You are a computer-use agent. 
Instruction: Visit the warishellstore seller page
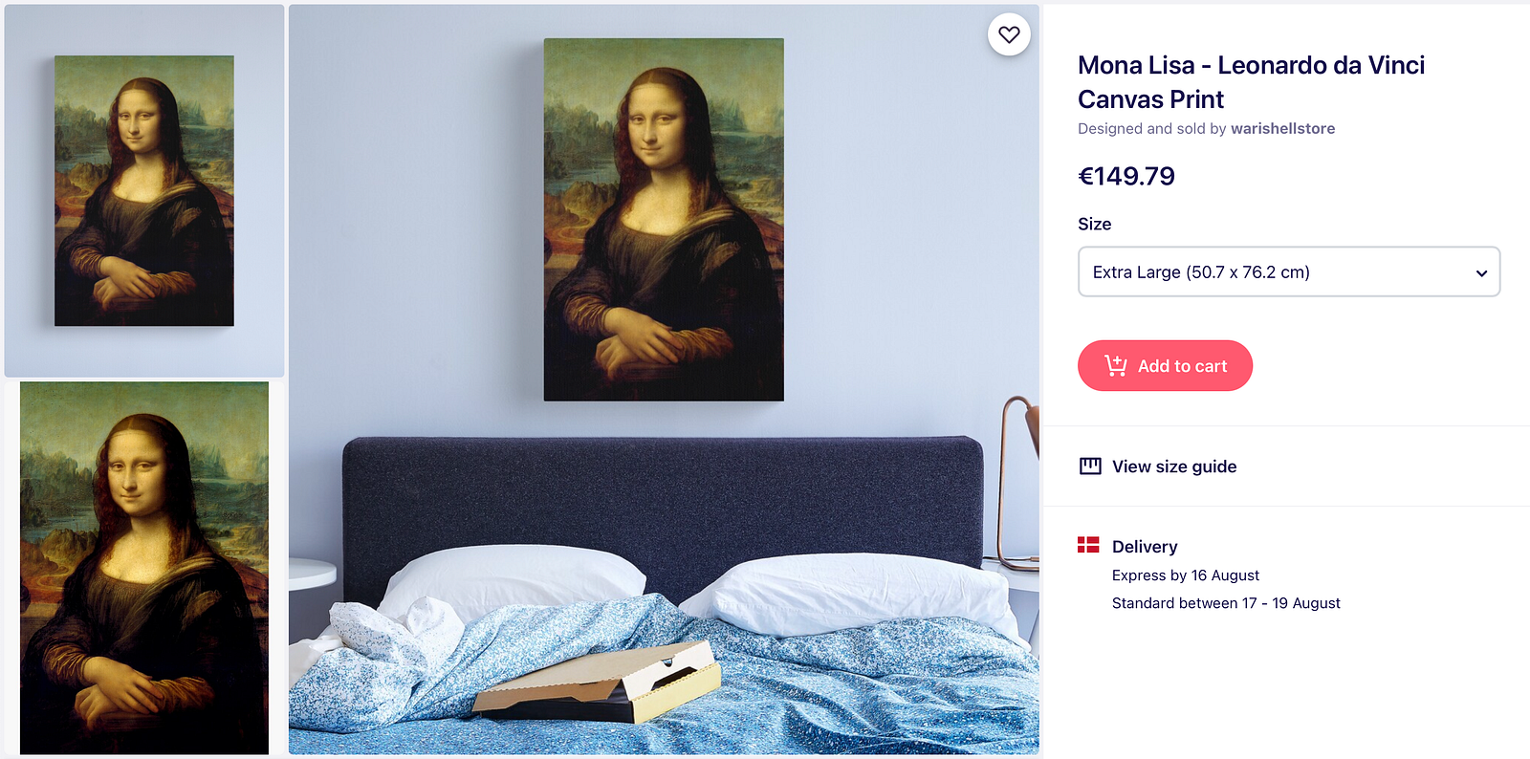point(1282,128)
